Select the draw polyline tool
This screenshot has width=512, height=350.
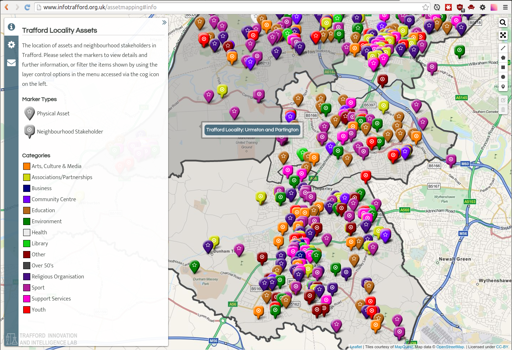503,48
